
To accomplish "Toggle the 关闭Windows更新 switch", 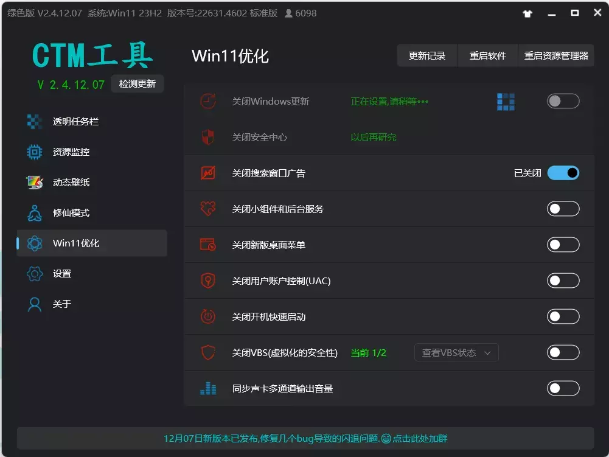I will 563,102.
